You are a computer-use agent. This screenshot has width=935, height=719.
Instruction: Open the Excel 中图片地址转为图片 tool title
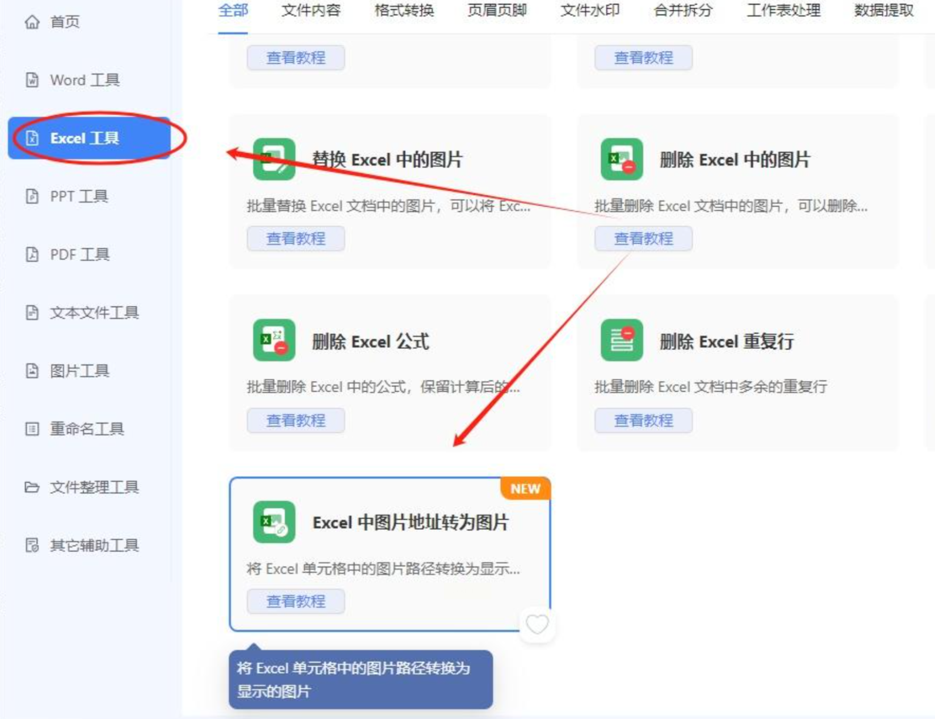pyautogui.click(x=411, y=522)
